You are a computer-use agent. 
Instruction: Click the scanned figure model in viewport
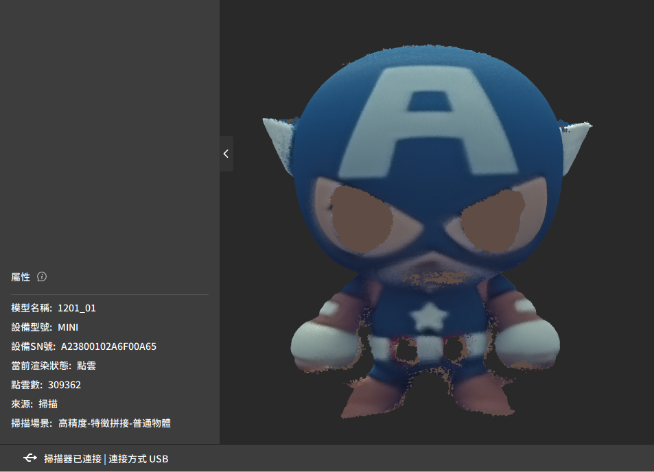coord(428,231)
